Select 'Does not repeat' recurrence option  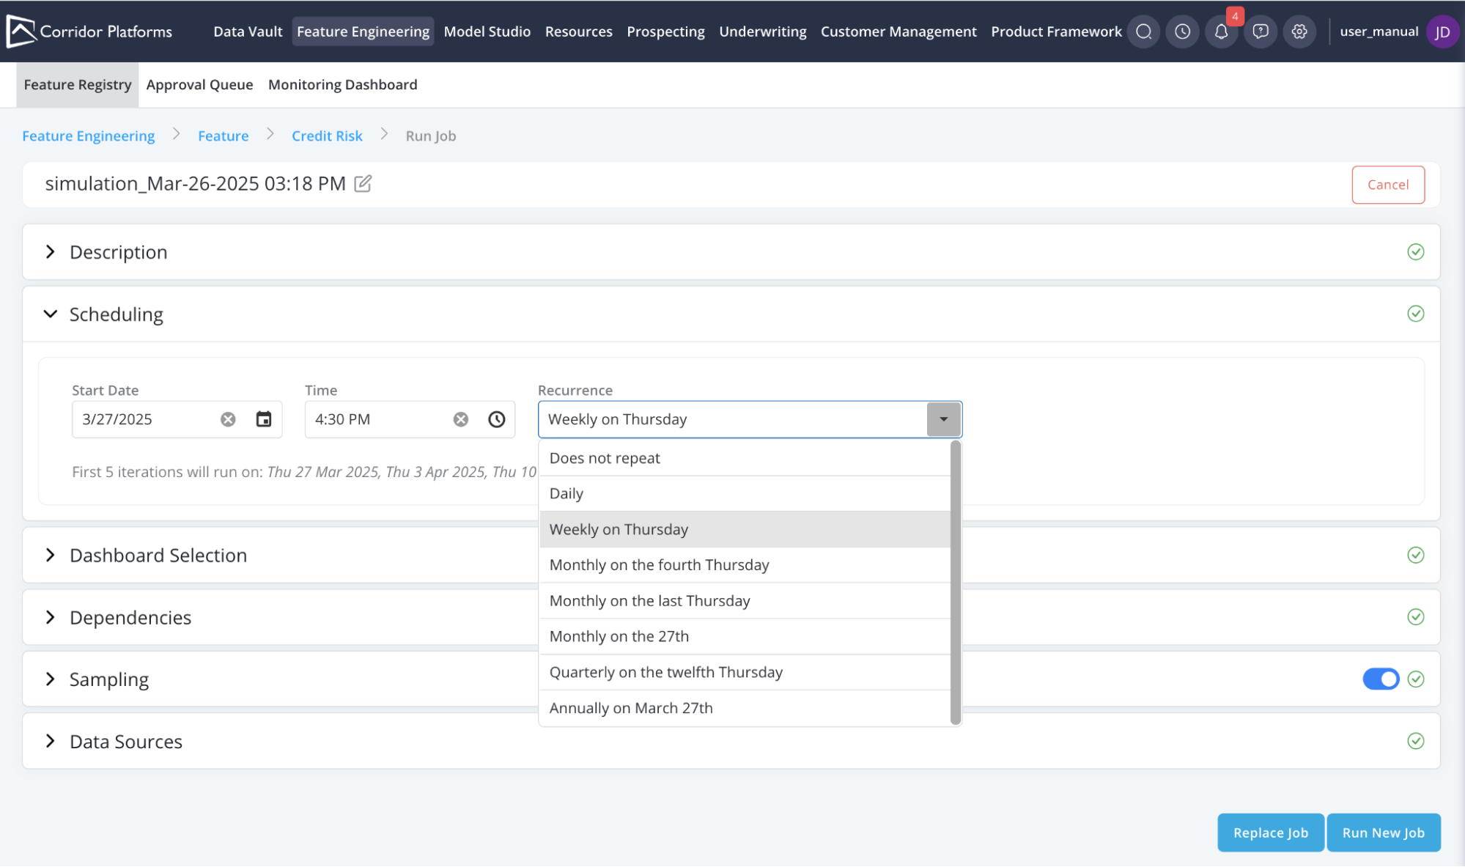(605, 458)
